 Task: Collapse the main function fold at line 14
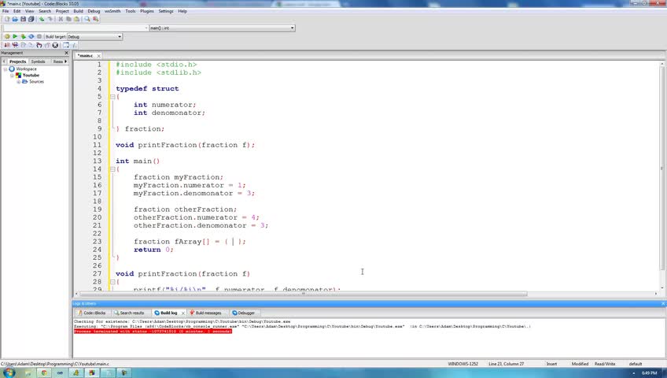click(x=112, y=169)
